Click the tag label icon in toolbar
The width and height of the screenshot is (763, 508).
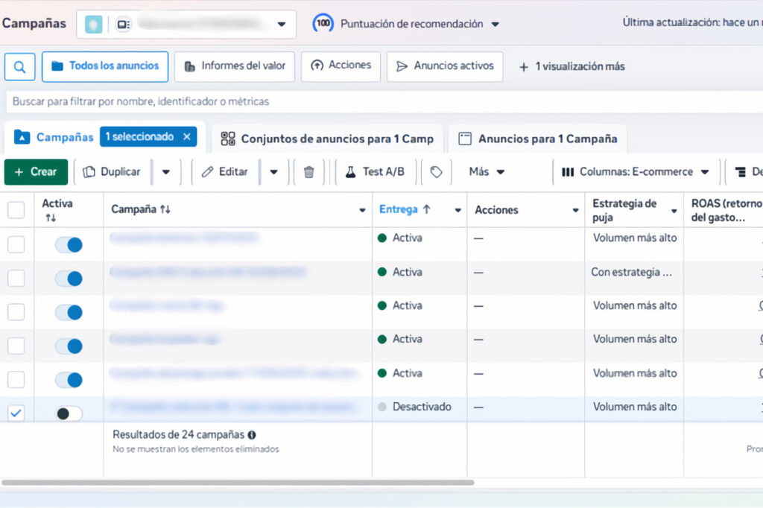tap(437, 172)
